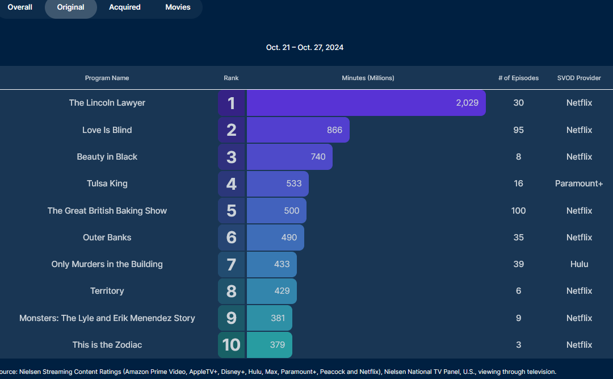Image resolution: width=613 pixels, height=379 pixels.
Task: Switch to the Movies tab
Action: point(178,7)
